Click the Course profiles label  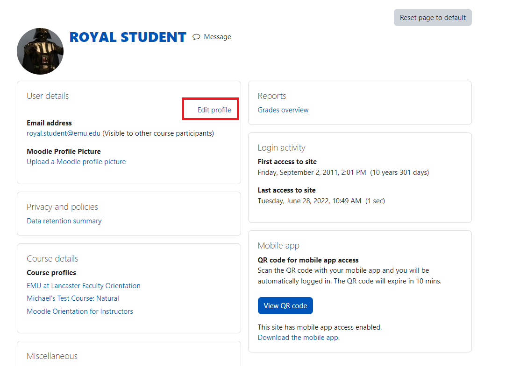coord(51,273)
